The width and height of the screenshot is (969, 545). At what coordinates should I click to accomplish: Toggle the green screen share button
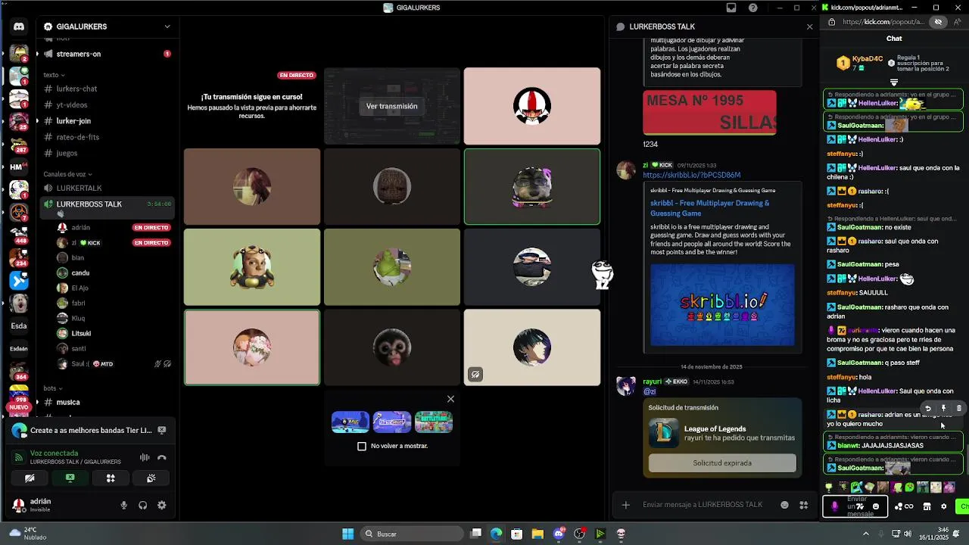[70, 478]
